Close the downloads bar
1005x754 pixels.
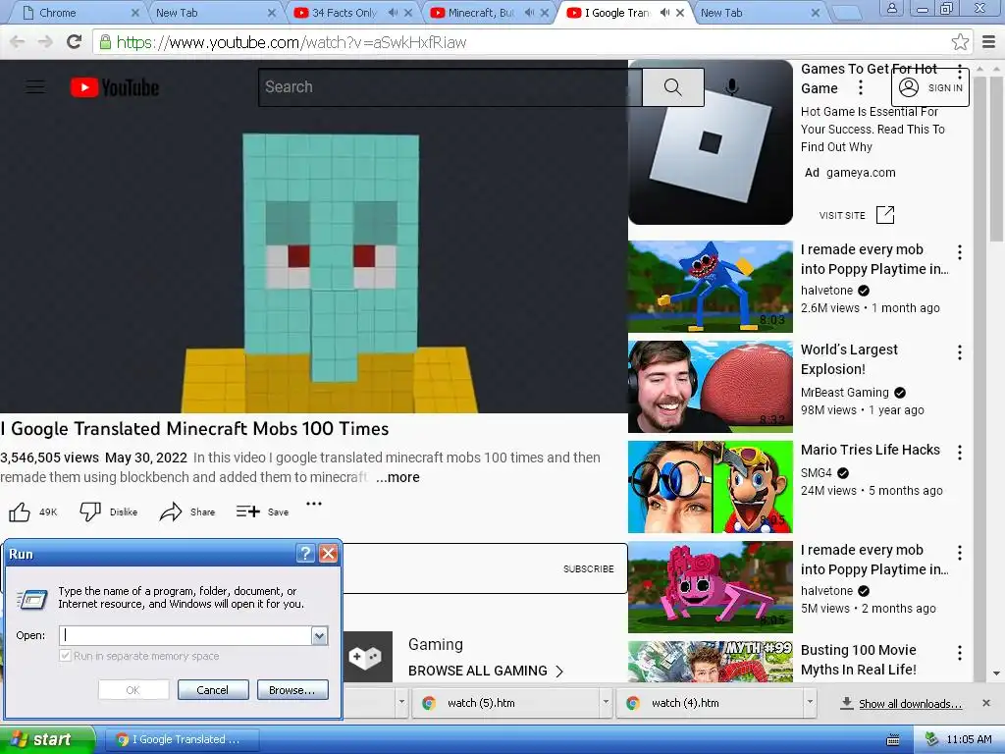click(x=986, y=703)
